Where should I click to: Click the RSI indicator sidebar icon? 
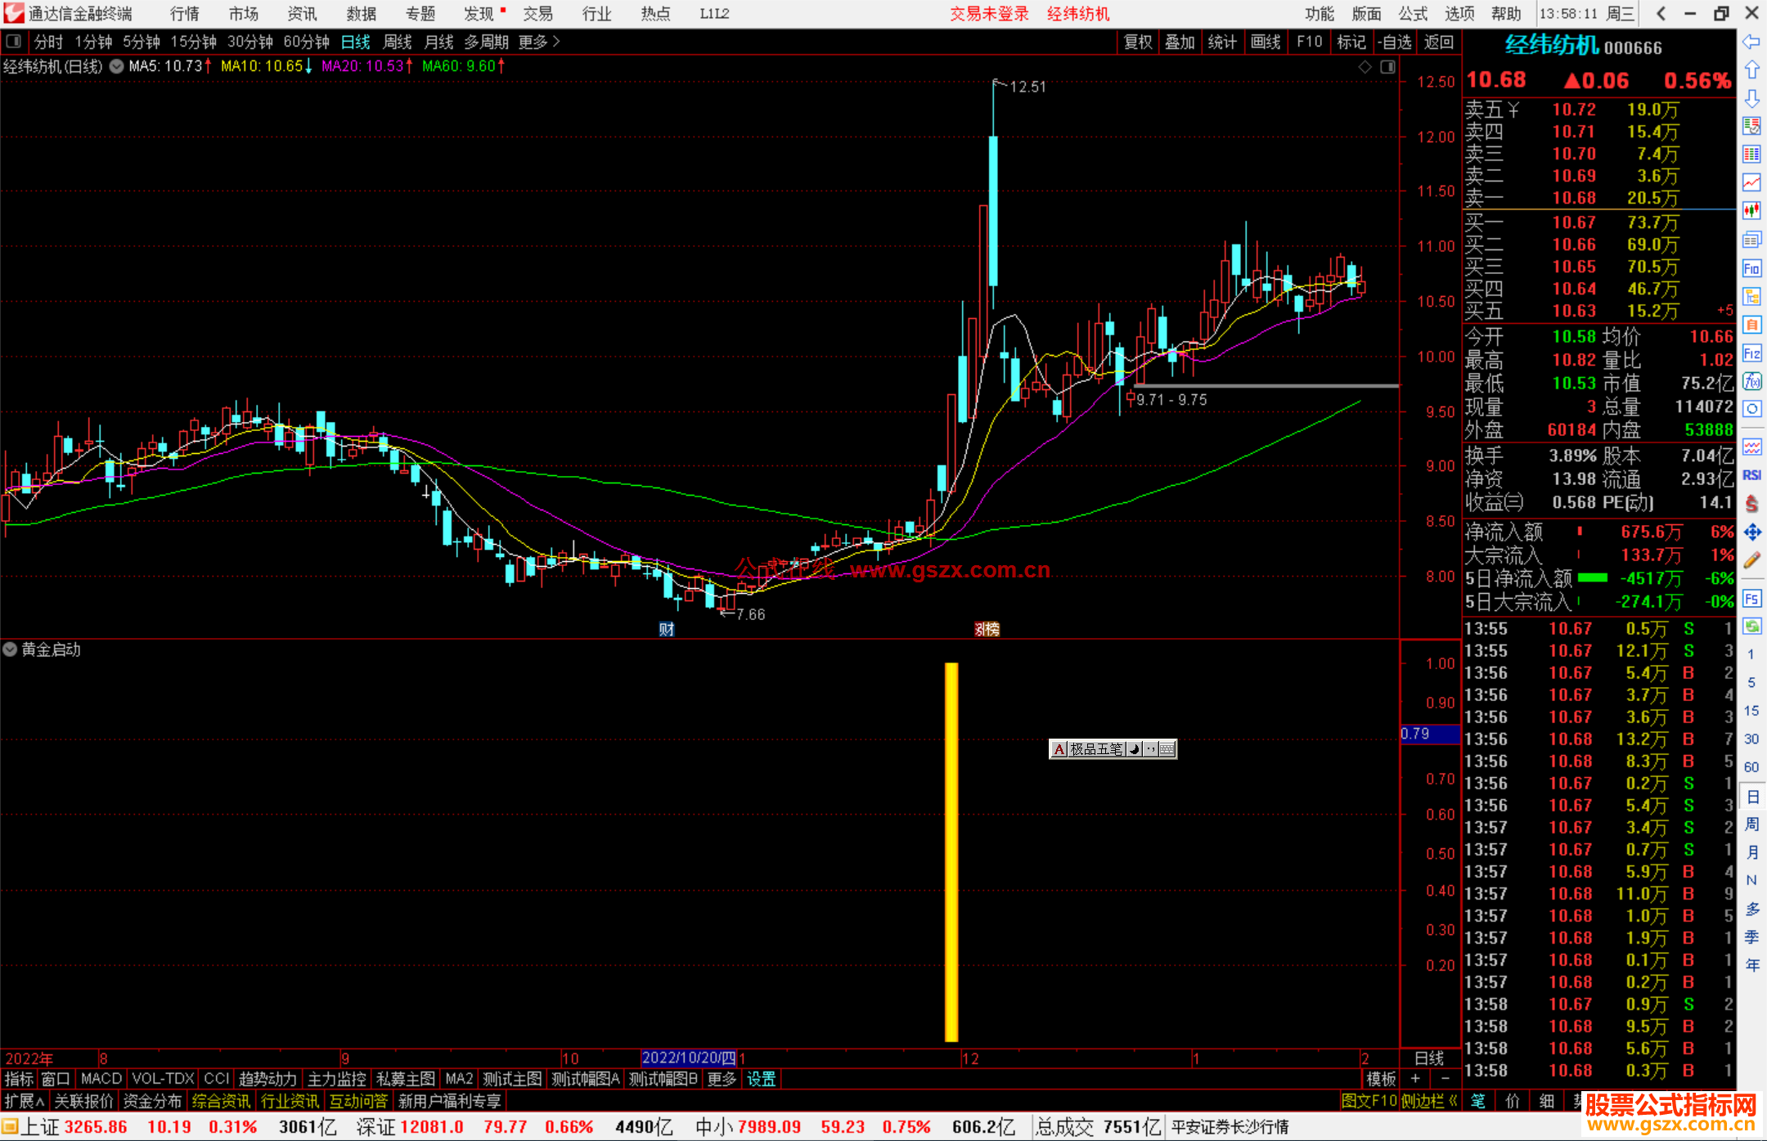[x=1751, y=475]
